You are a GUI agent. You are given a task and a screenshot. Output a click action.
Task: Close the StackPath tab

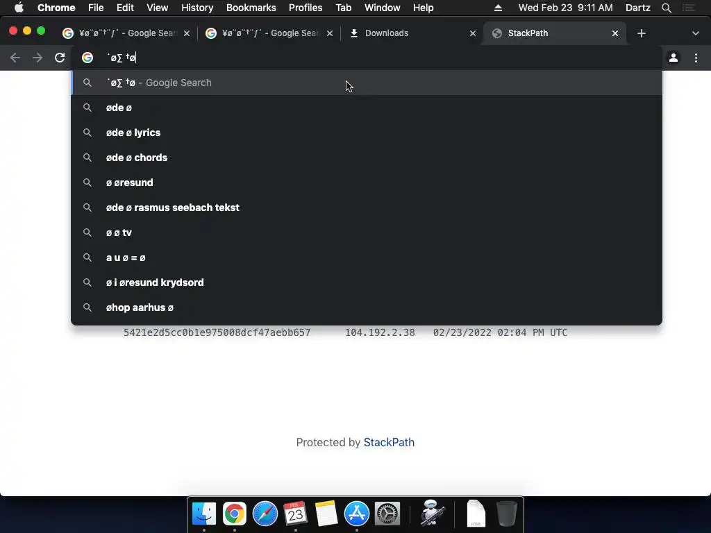point(615,33)
